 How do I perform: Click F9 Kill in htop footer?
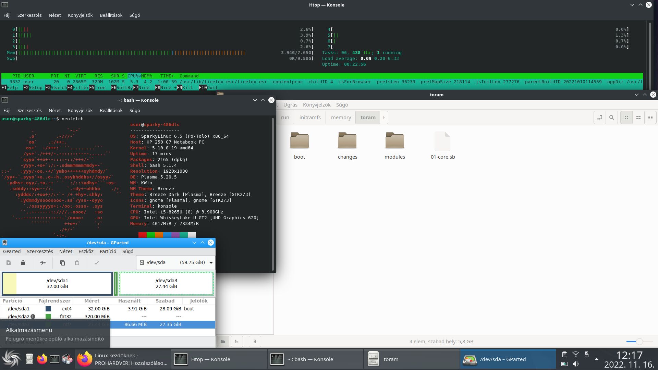(x=185, y=88)
